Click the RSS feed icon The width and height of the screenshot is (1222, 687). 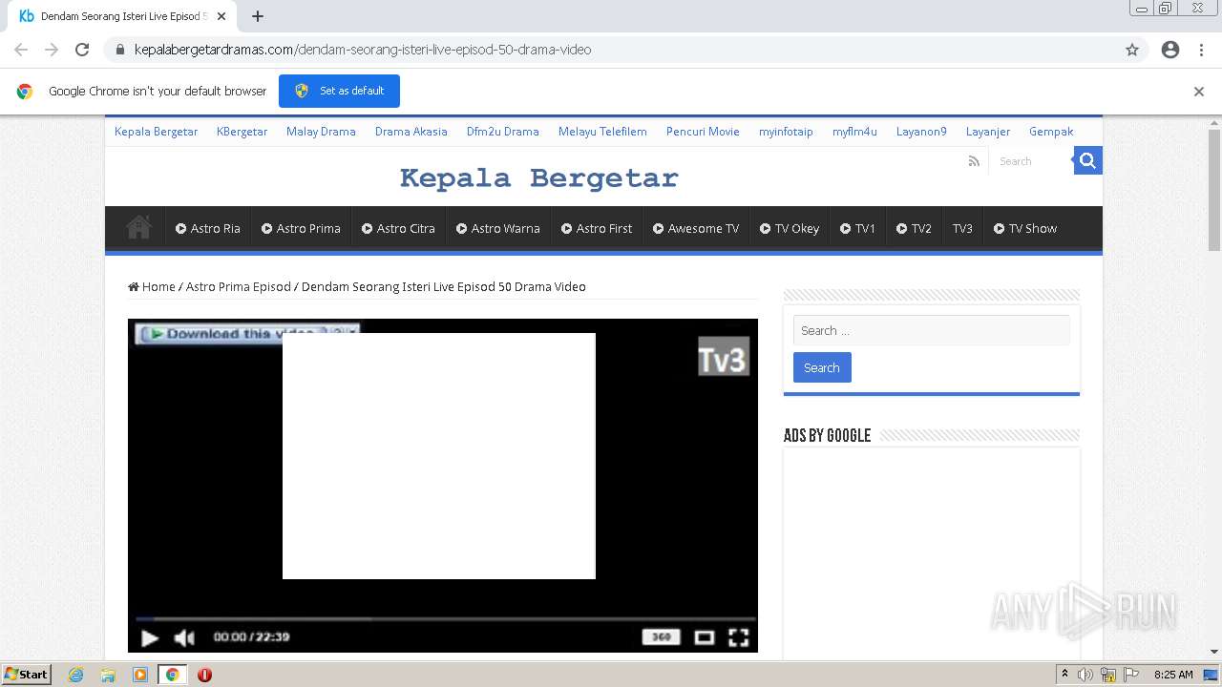pos(974,161)
